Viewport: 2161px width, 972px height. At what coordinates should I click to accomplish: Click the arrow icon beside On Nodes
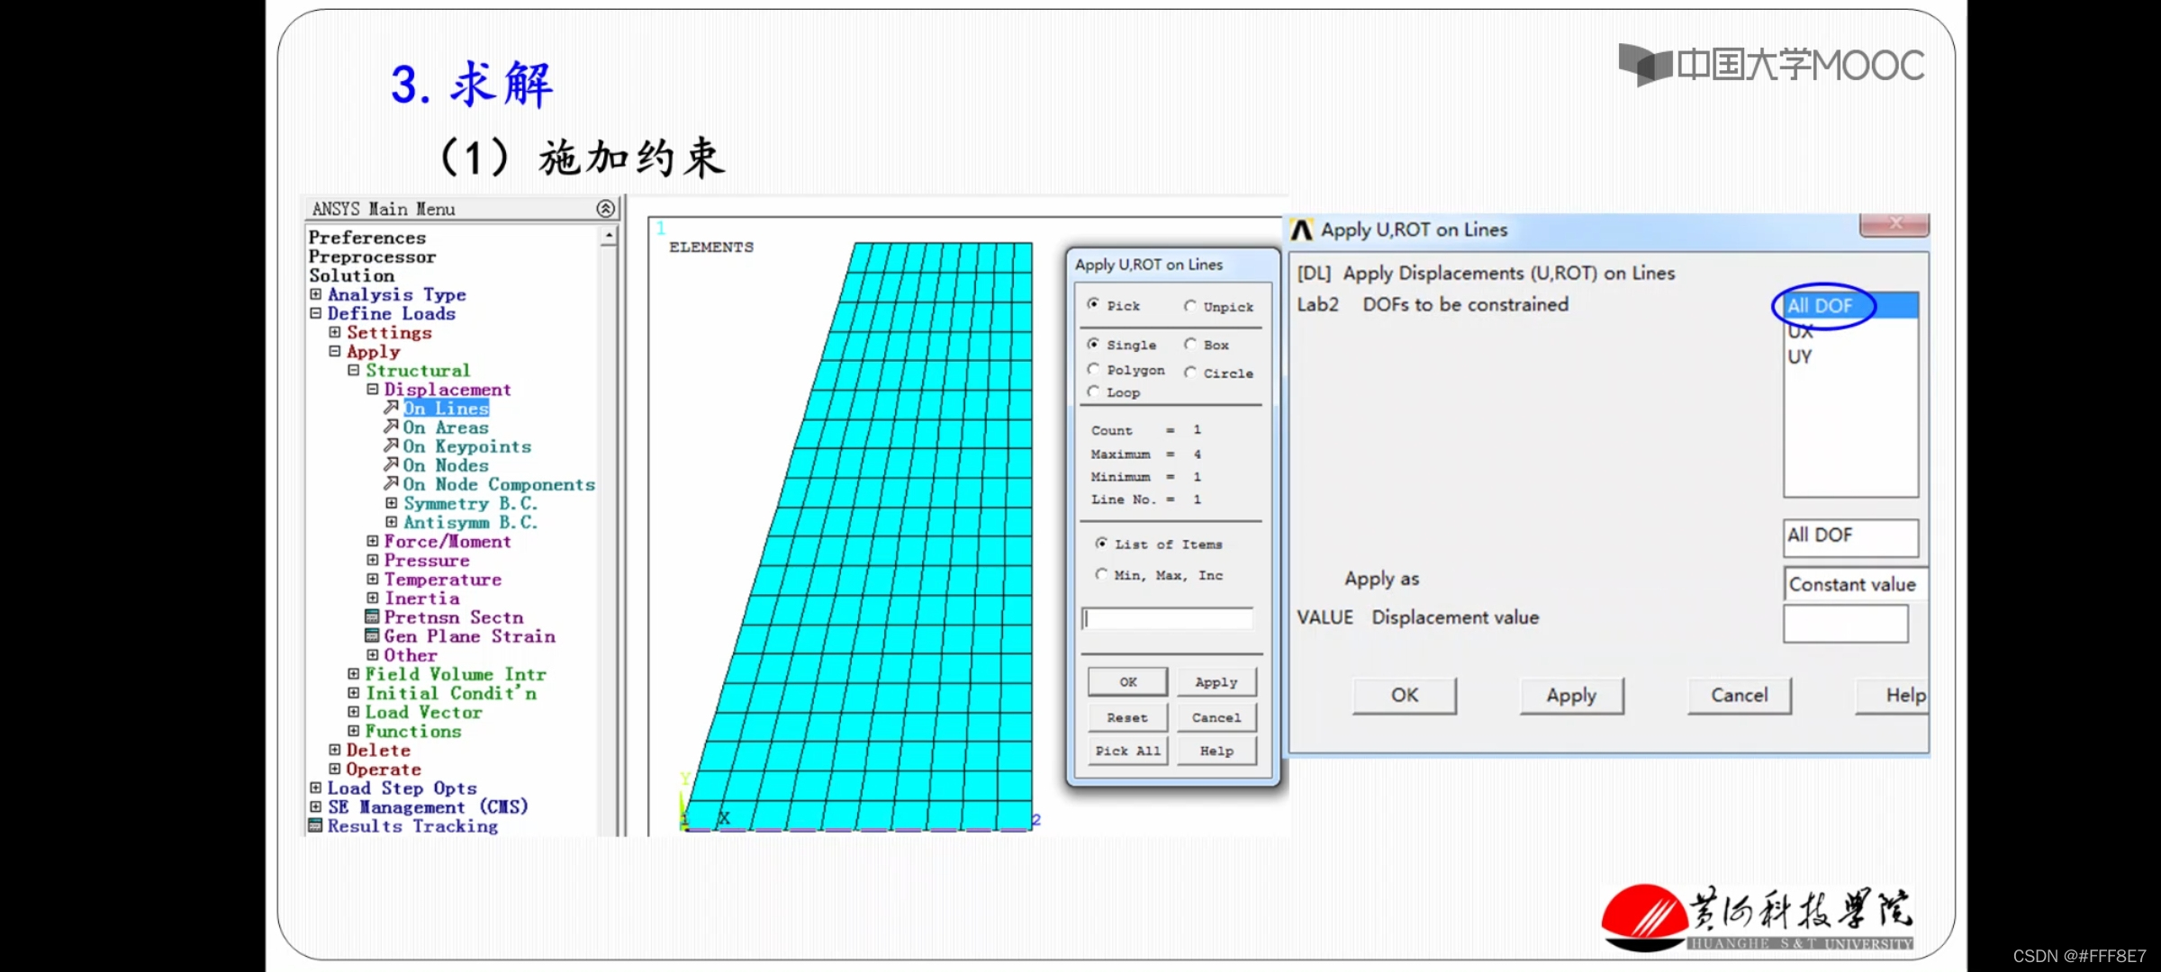coord(391,464)
